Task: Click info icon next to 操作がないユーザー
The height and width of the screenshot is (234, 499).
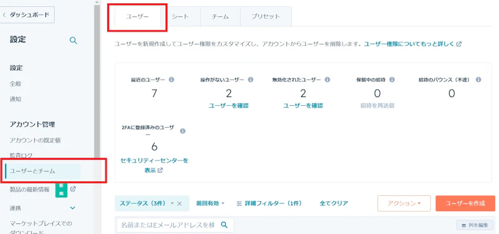Action: (x=251, y=80)
